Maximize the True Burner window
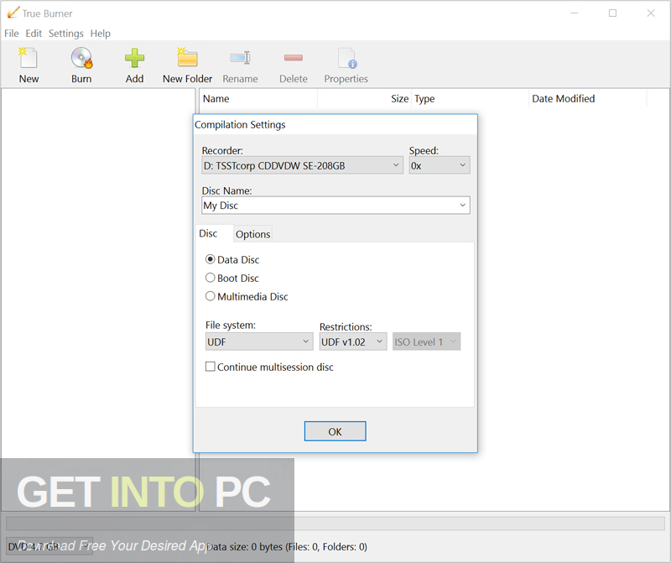Viewport: 671px width, 563px height. point(613,13)
